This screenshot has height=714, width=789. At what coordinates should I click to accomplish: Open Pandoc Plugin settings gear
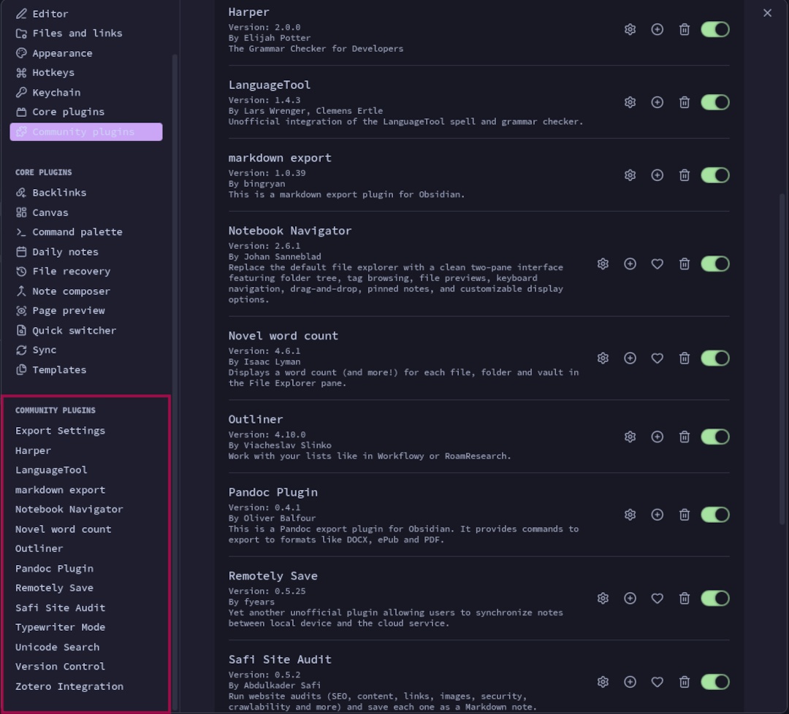[630, 515]
